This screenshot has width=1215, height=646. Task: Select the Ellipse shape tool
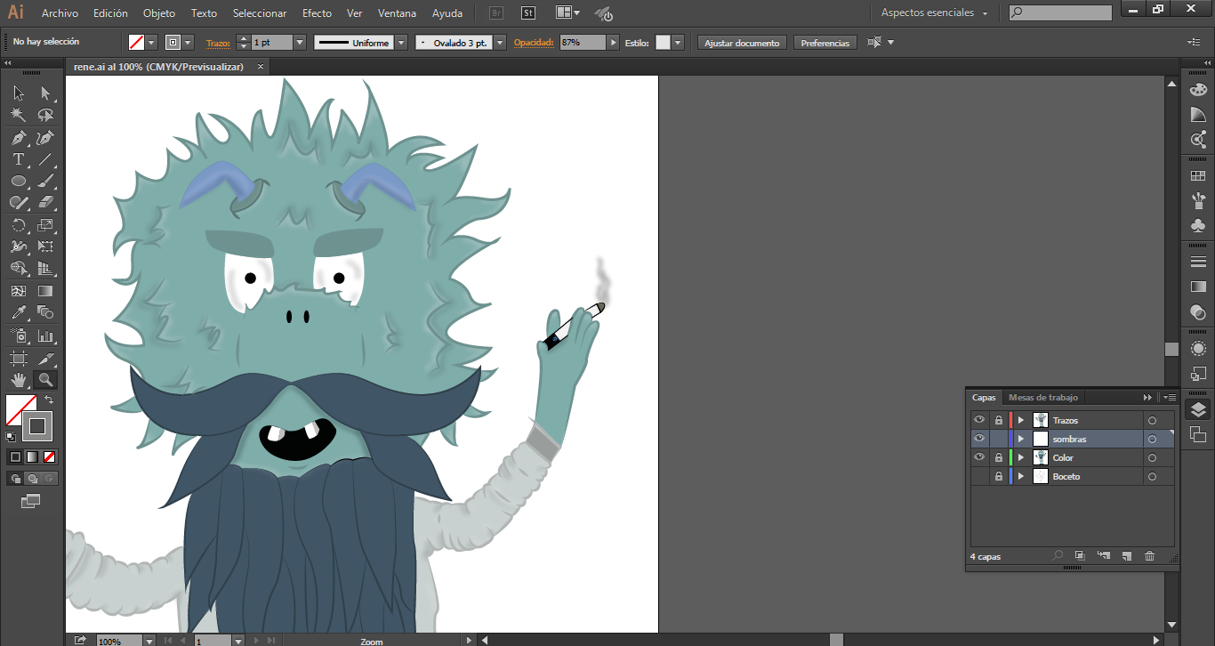(19, 182)
